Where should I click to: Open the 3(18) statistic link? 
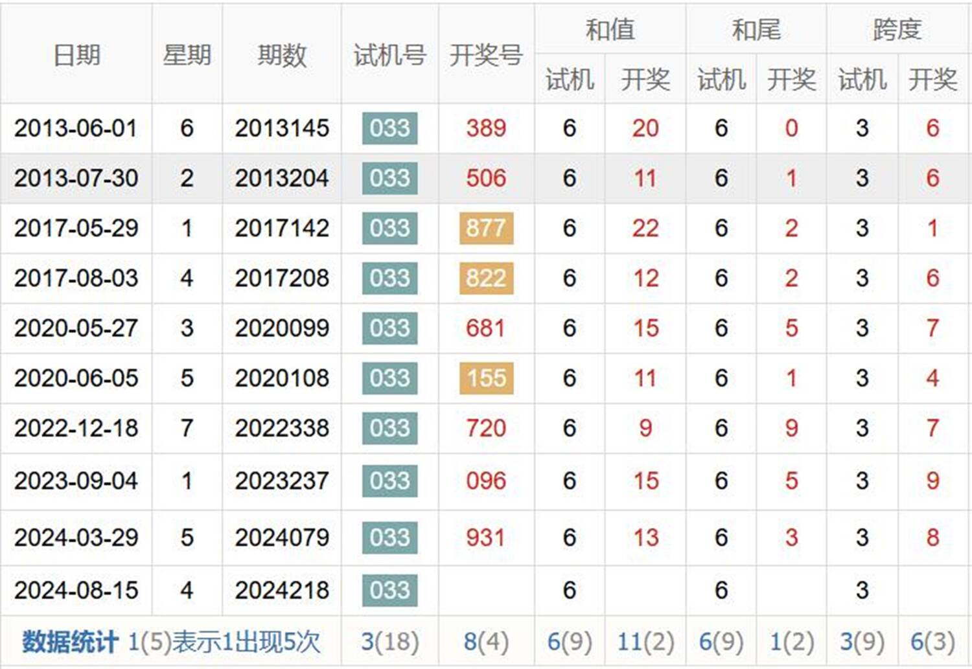tap(389, 642)
